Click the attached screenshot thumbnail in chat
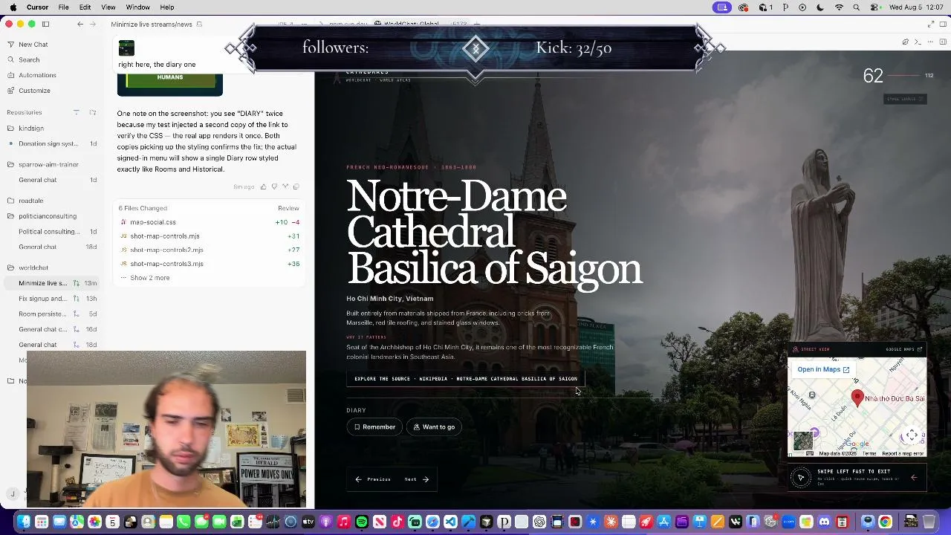Screen dimensions: 951x535 pyautogui.click(x=126, y=48)
